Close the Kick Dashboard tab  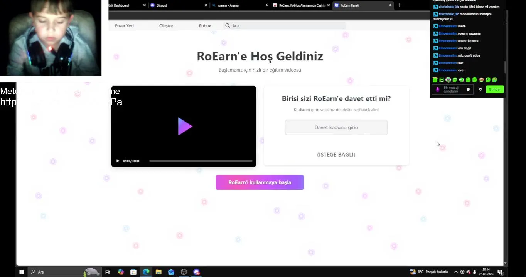(x=145, y=5)
